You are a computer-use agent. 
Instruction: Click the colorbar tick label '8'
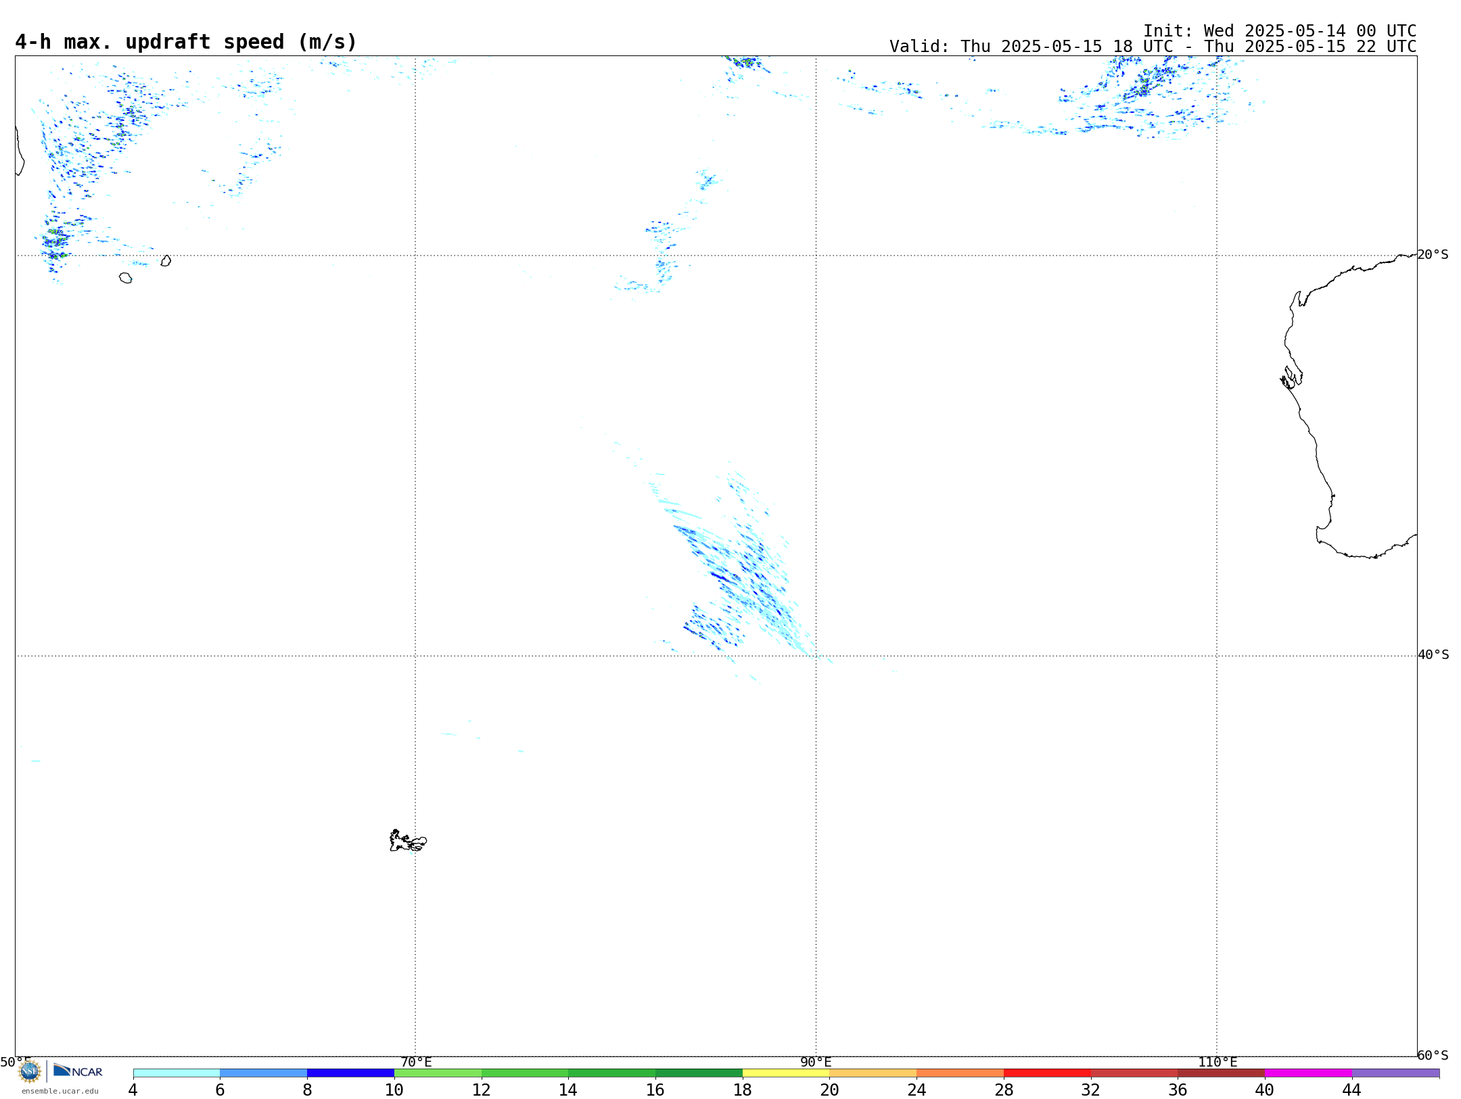pos(307,1090)
